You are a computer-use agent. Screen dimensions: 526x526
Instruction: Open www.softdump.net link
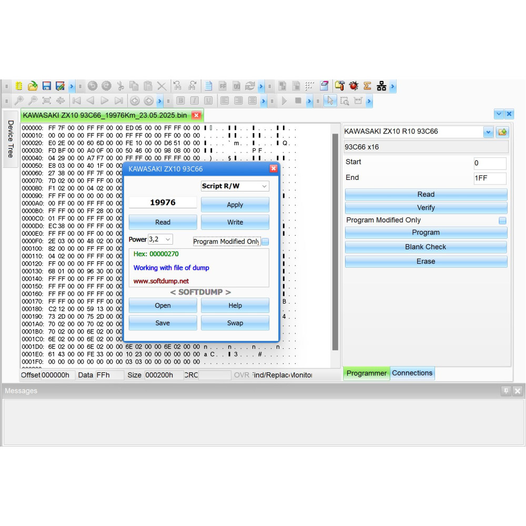(x=161, y=281)
